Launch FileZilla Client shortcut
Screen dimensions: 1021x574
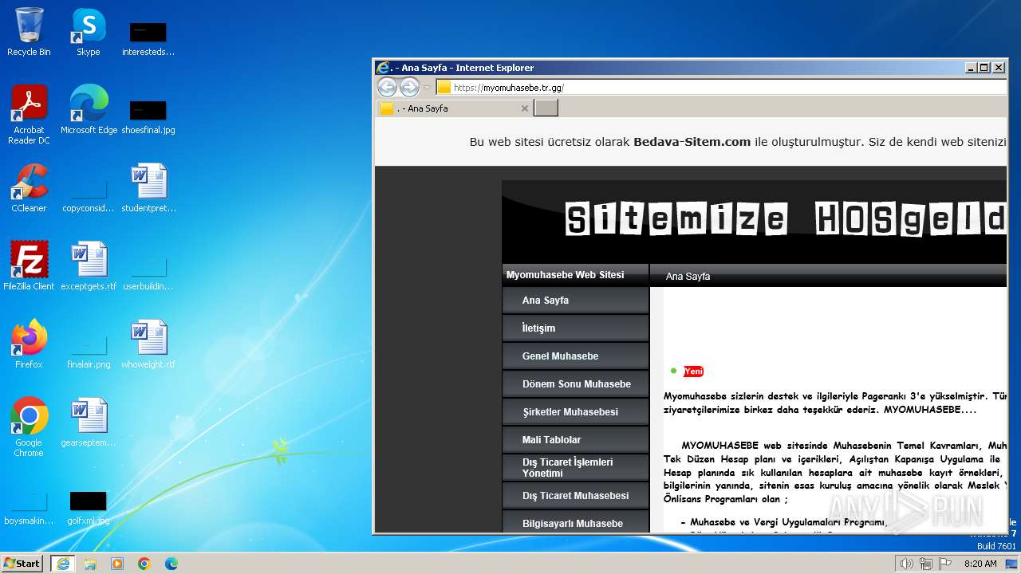click(29, 266)
